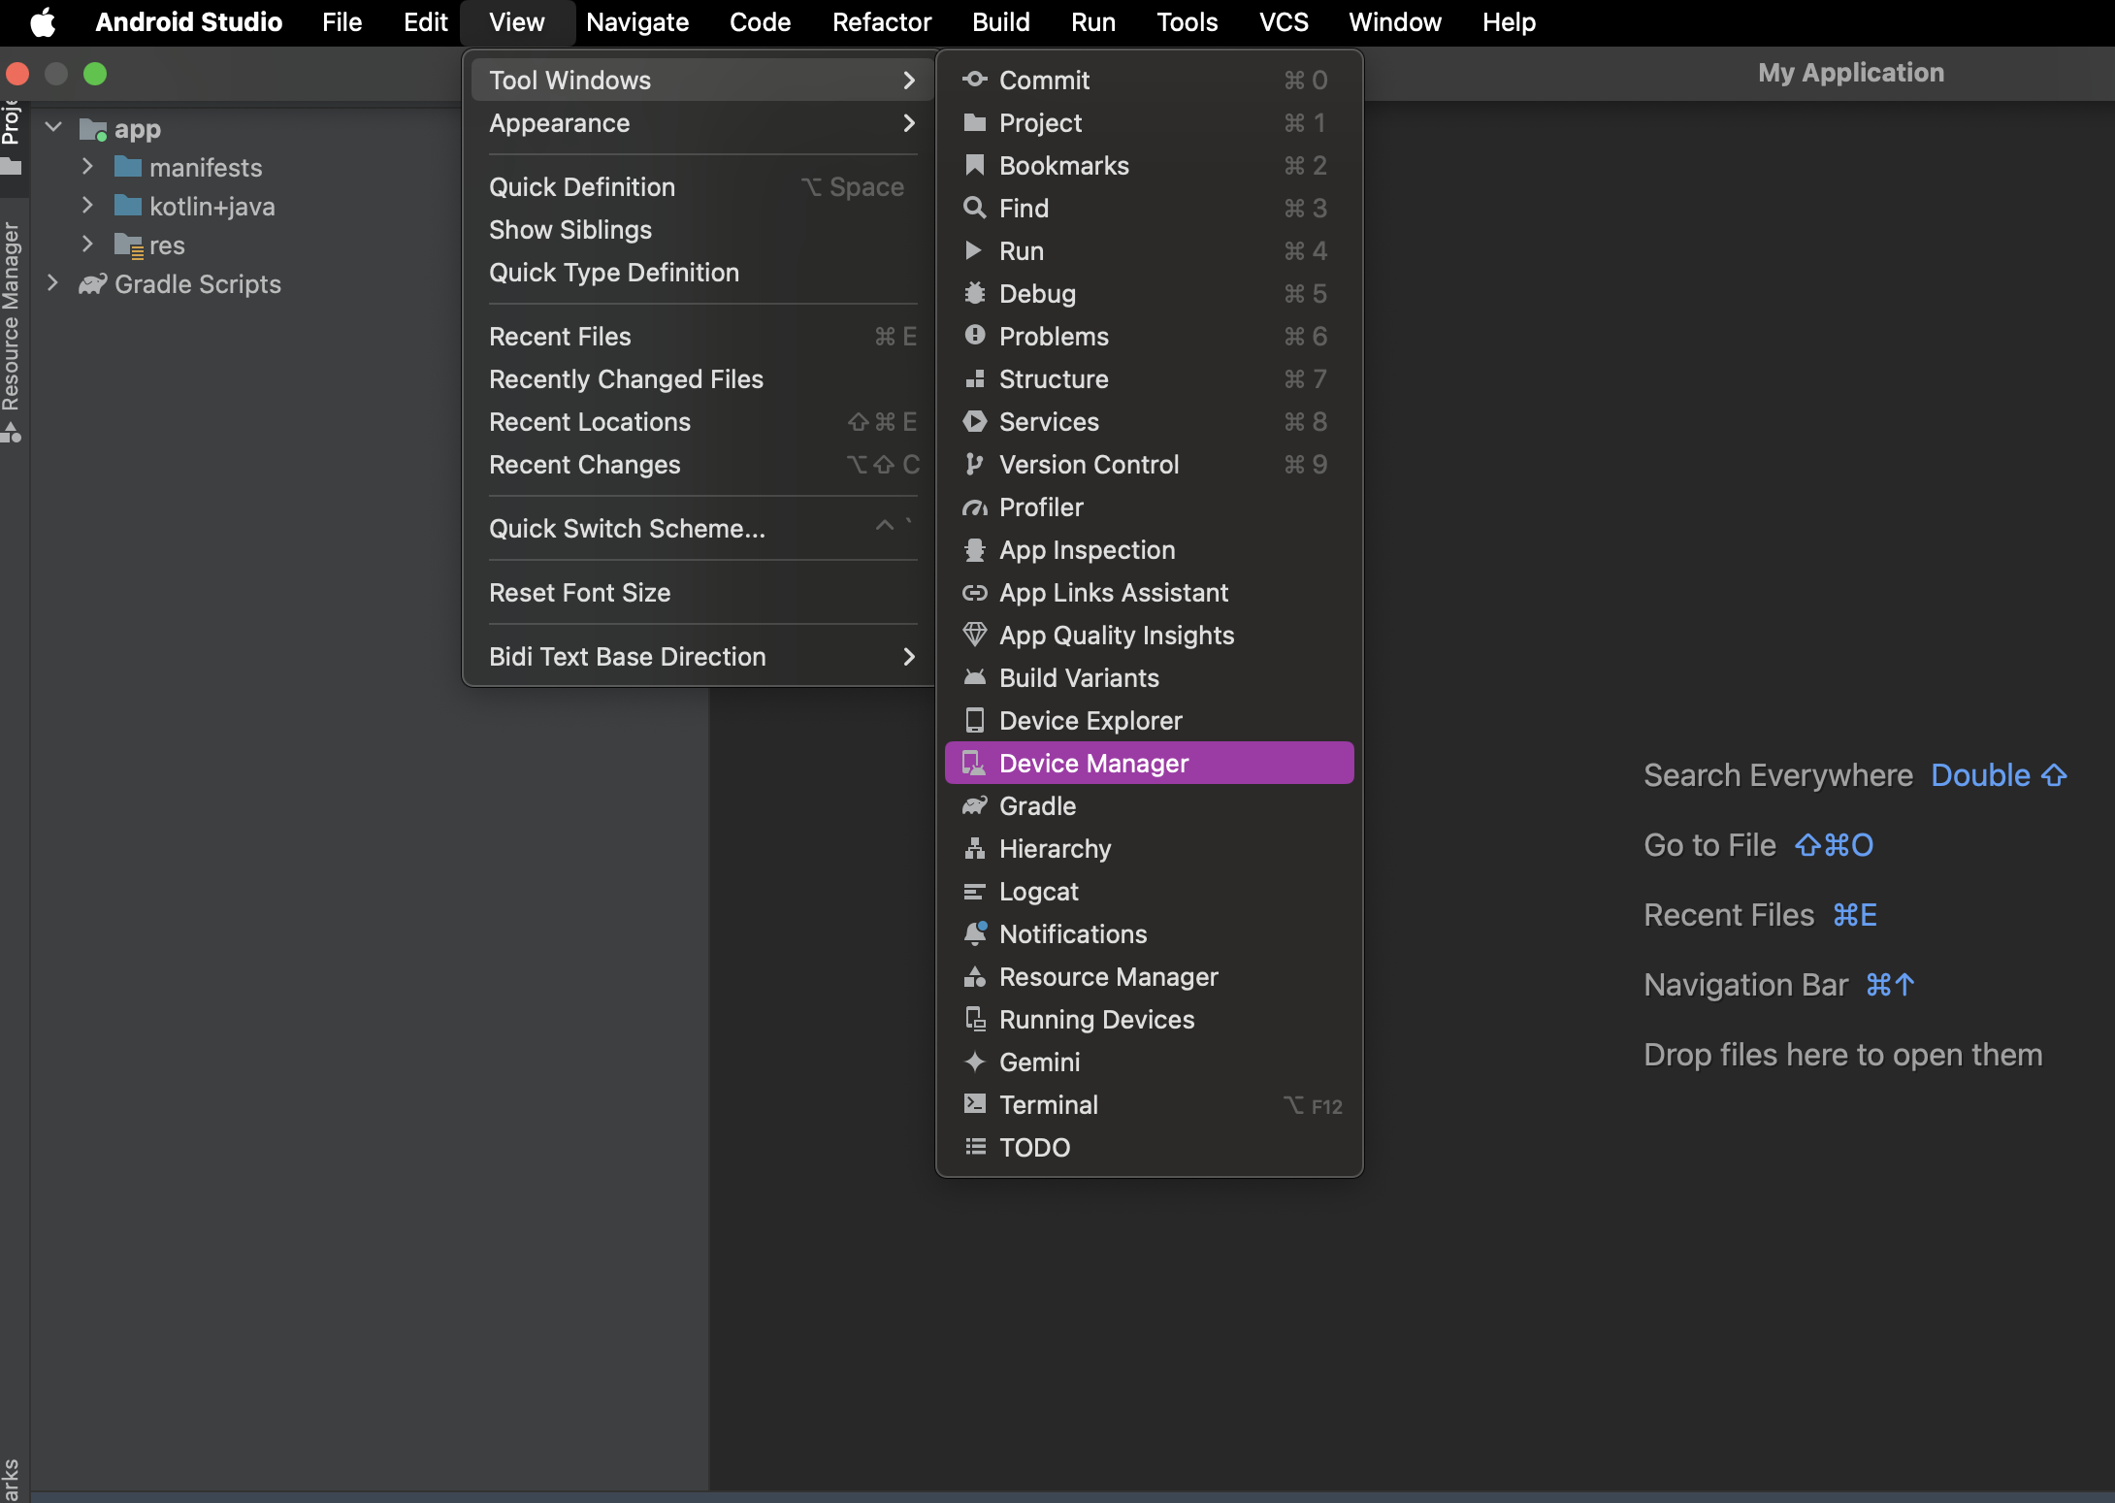2115x1503 pixels.
Task: Select the View menu item
Action: tap(515, 21)
